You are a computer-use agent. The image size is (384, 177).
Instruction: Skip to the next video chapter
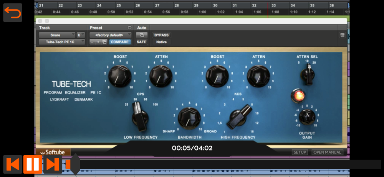pyautogui.click(x=53, y=164)
